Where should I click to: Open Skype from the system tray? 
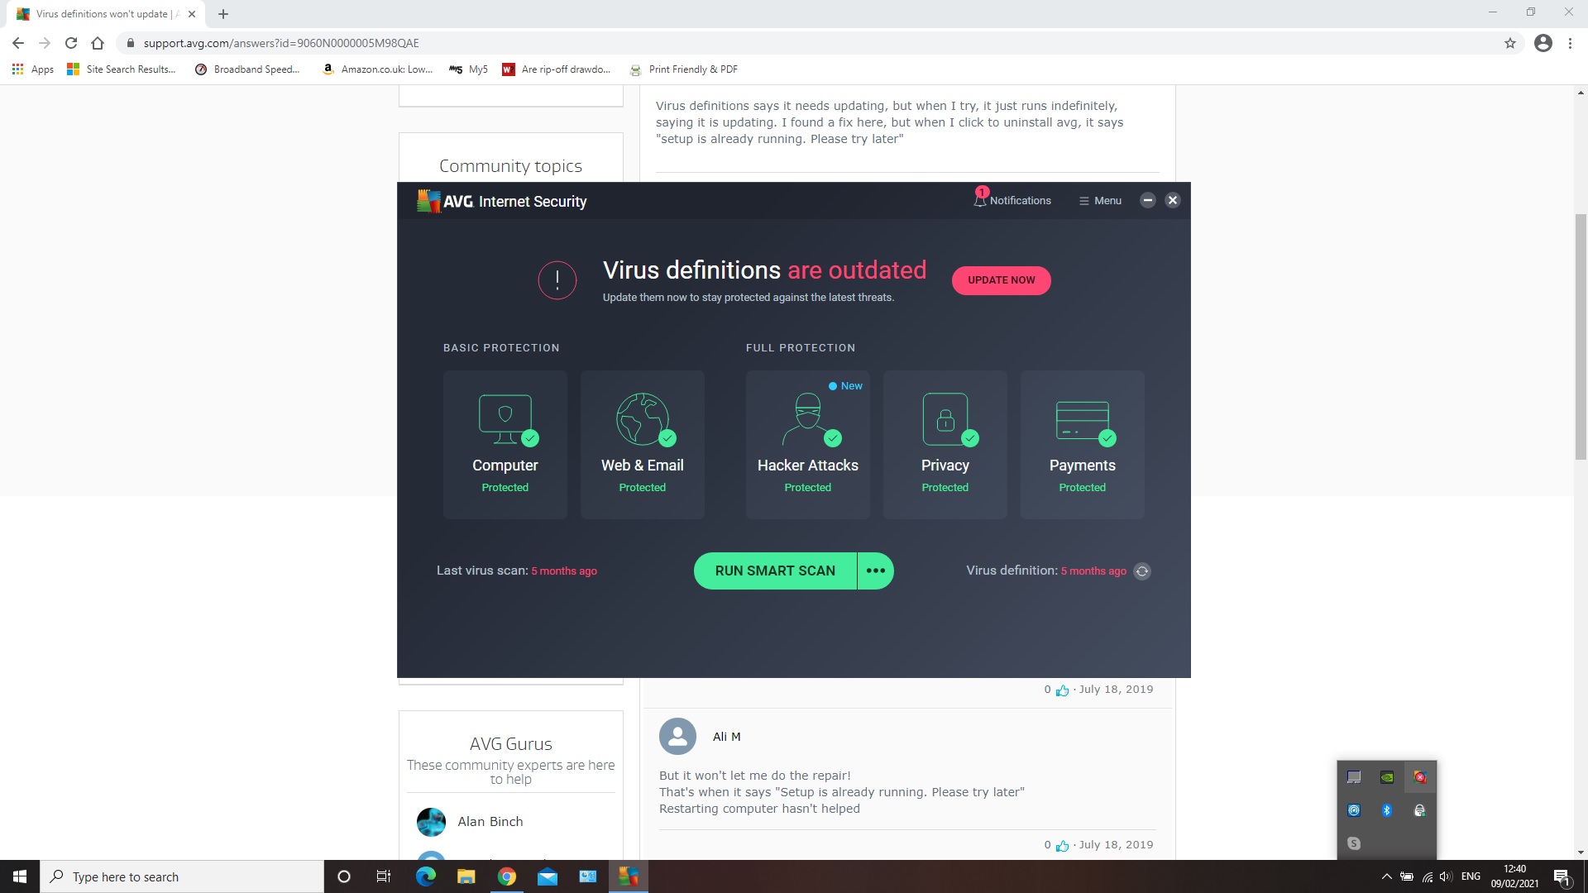click(x=1354, y=843)
